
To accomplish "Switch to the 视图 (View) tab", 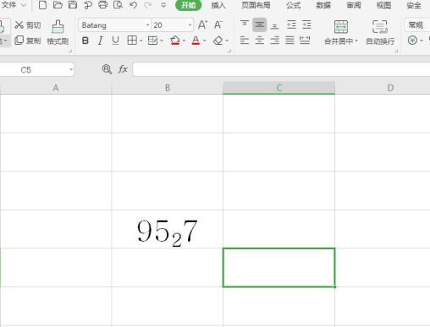I will 383,5.
